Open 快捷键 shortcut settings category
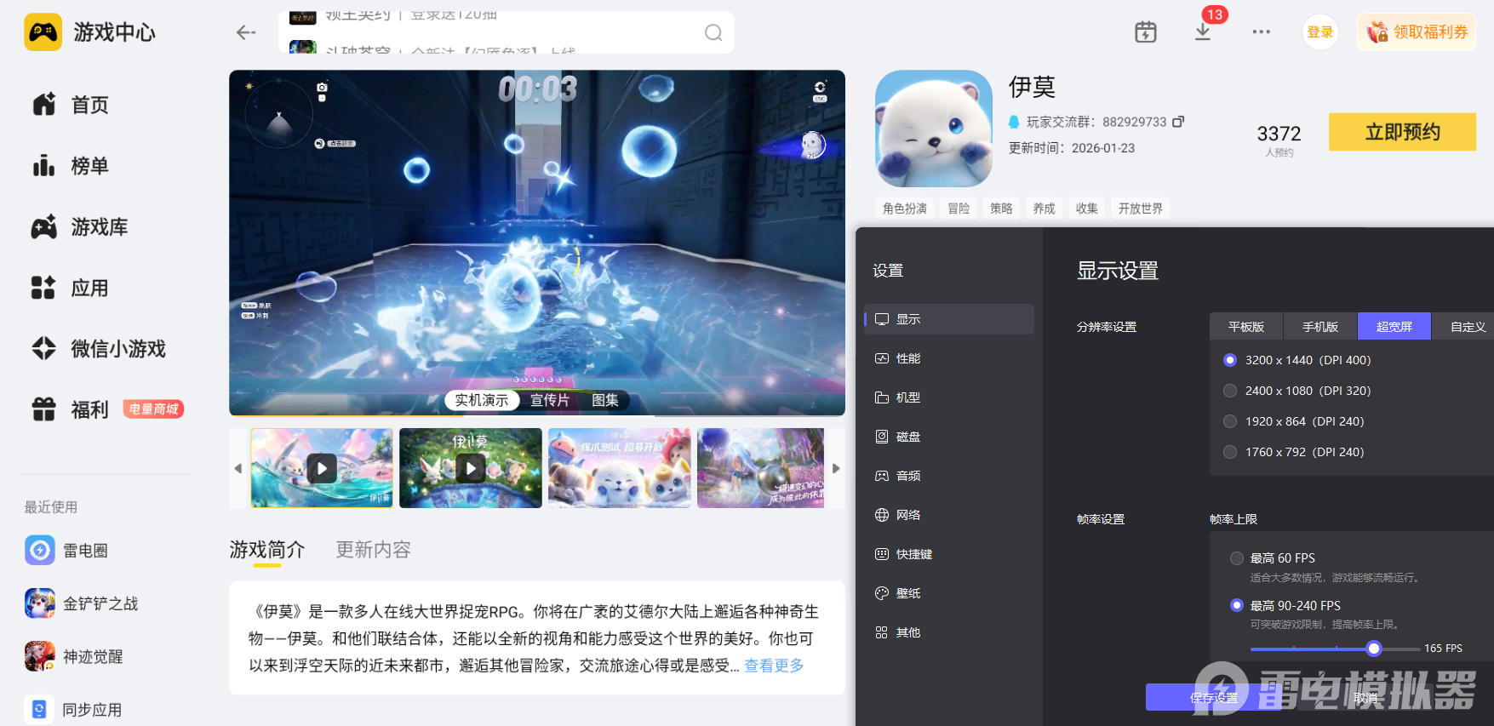The image size is (1494, 726). (x=949, y=554)
